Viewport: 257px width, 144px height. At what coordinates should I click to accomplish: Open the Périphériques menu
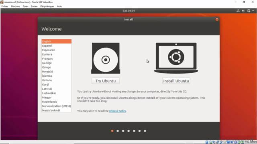[x=47, y=6]
